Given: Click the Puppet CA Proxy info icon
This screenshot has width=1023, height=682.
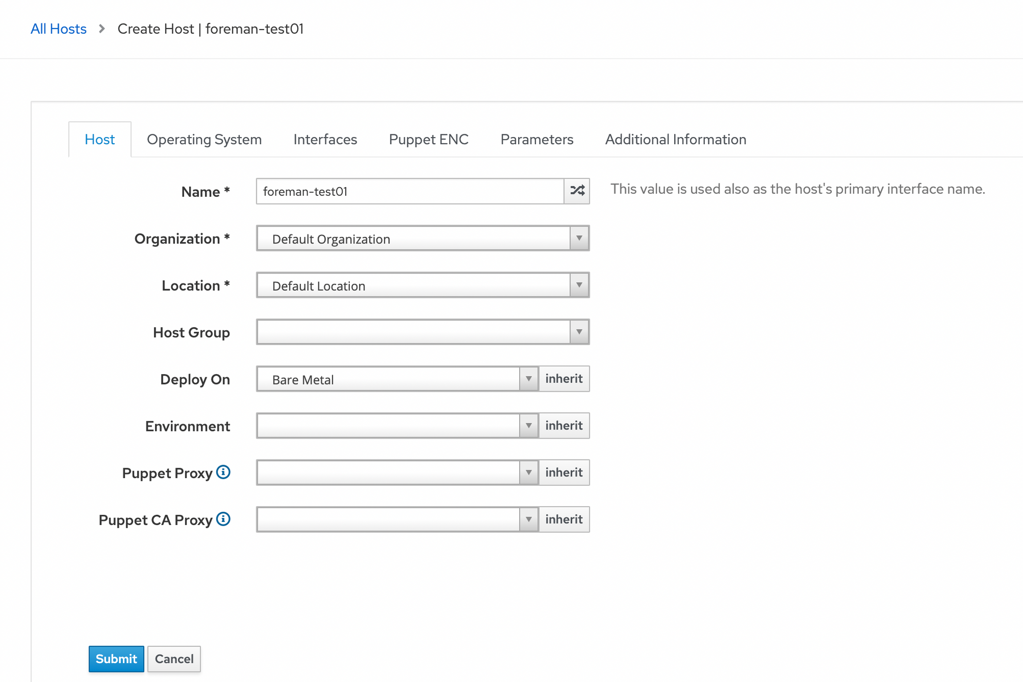Looking at the screenshot, I should tap(223, 519).
